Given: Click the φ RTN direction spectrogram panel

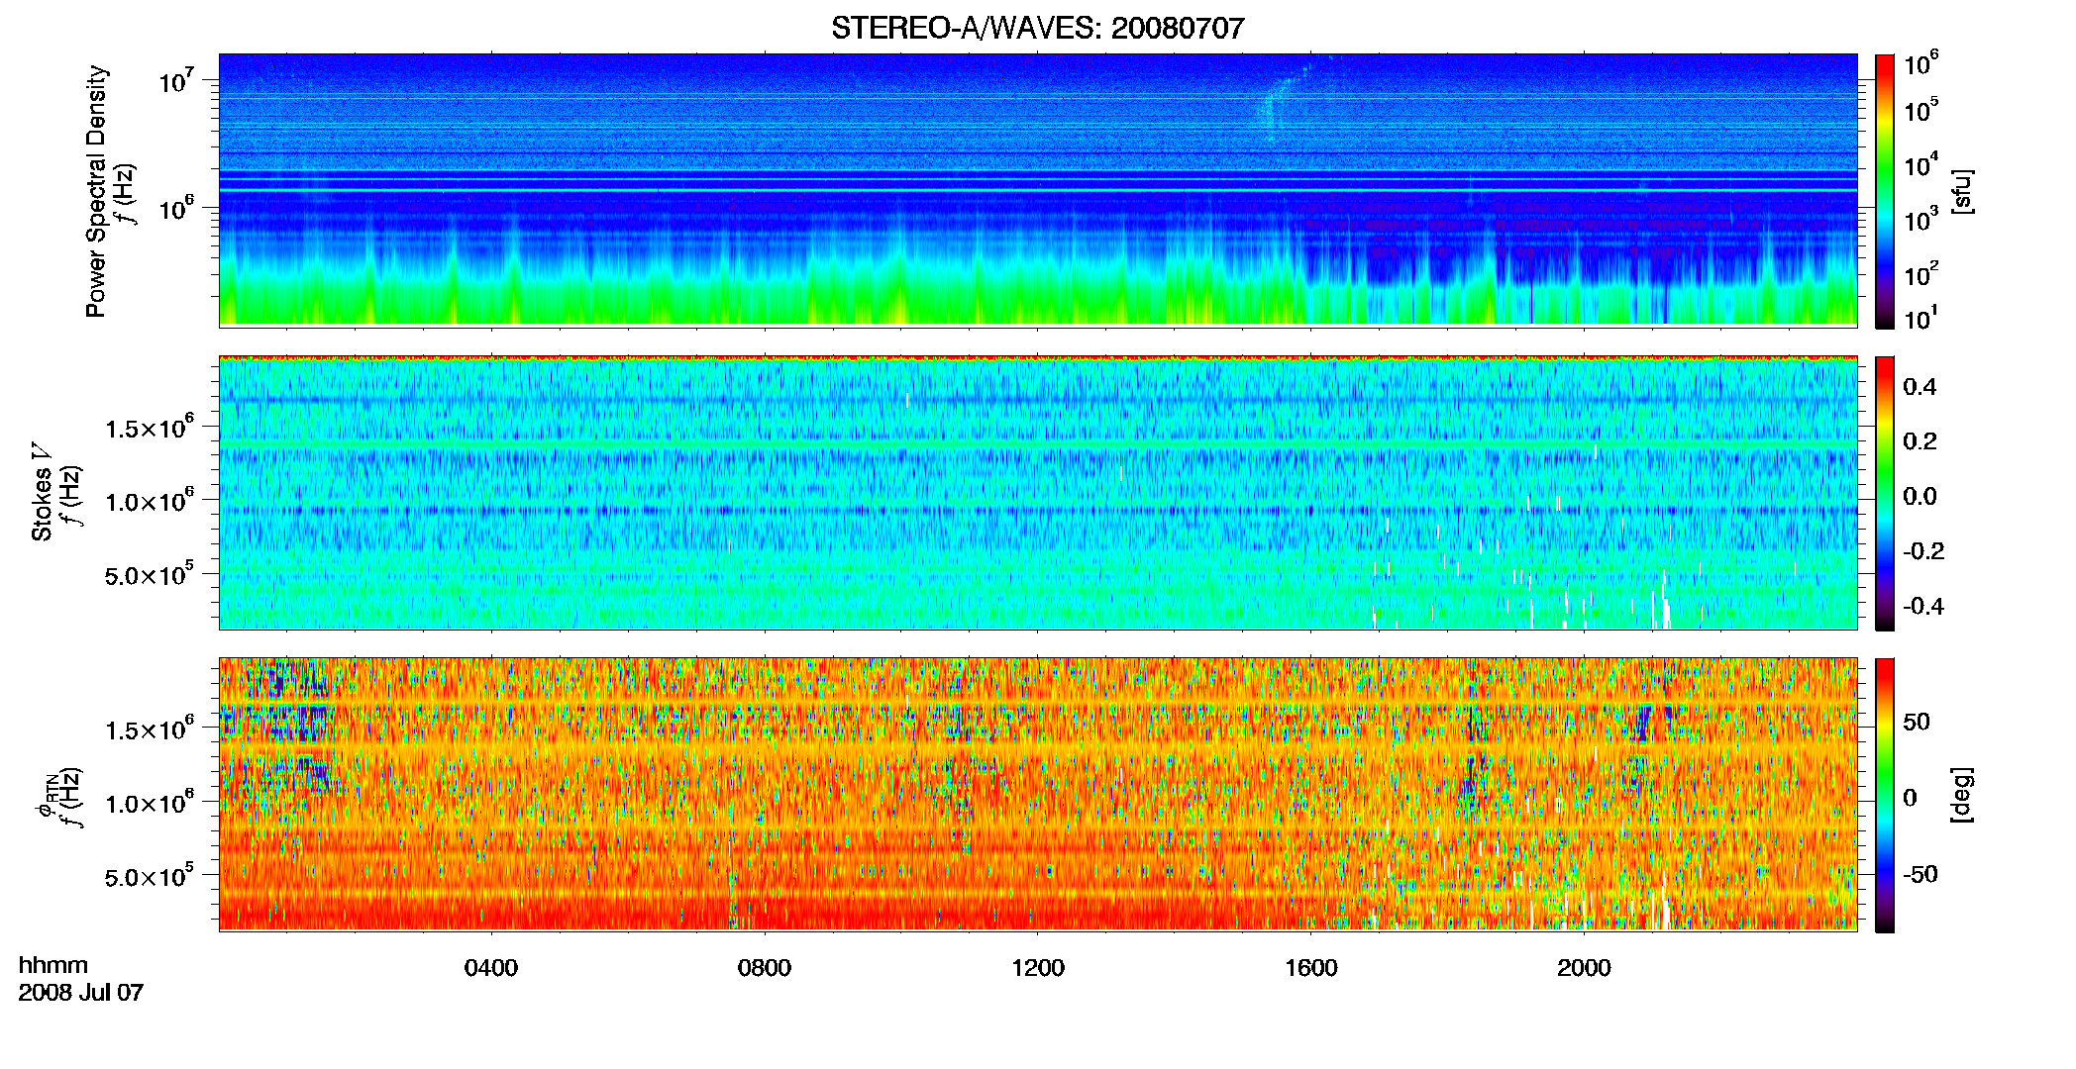Looking at the screenshot, I should (x=1038, y=794).
